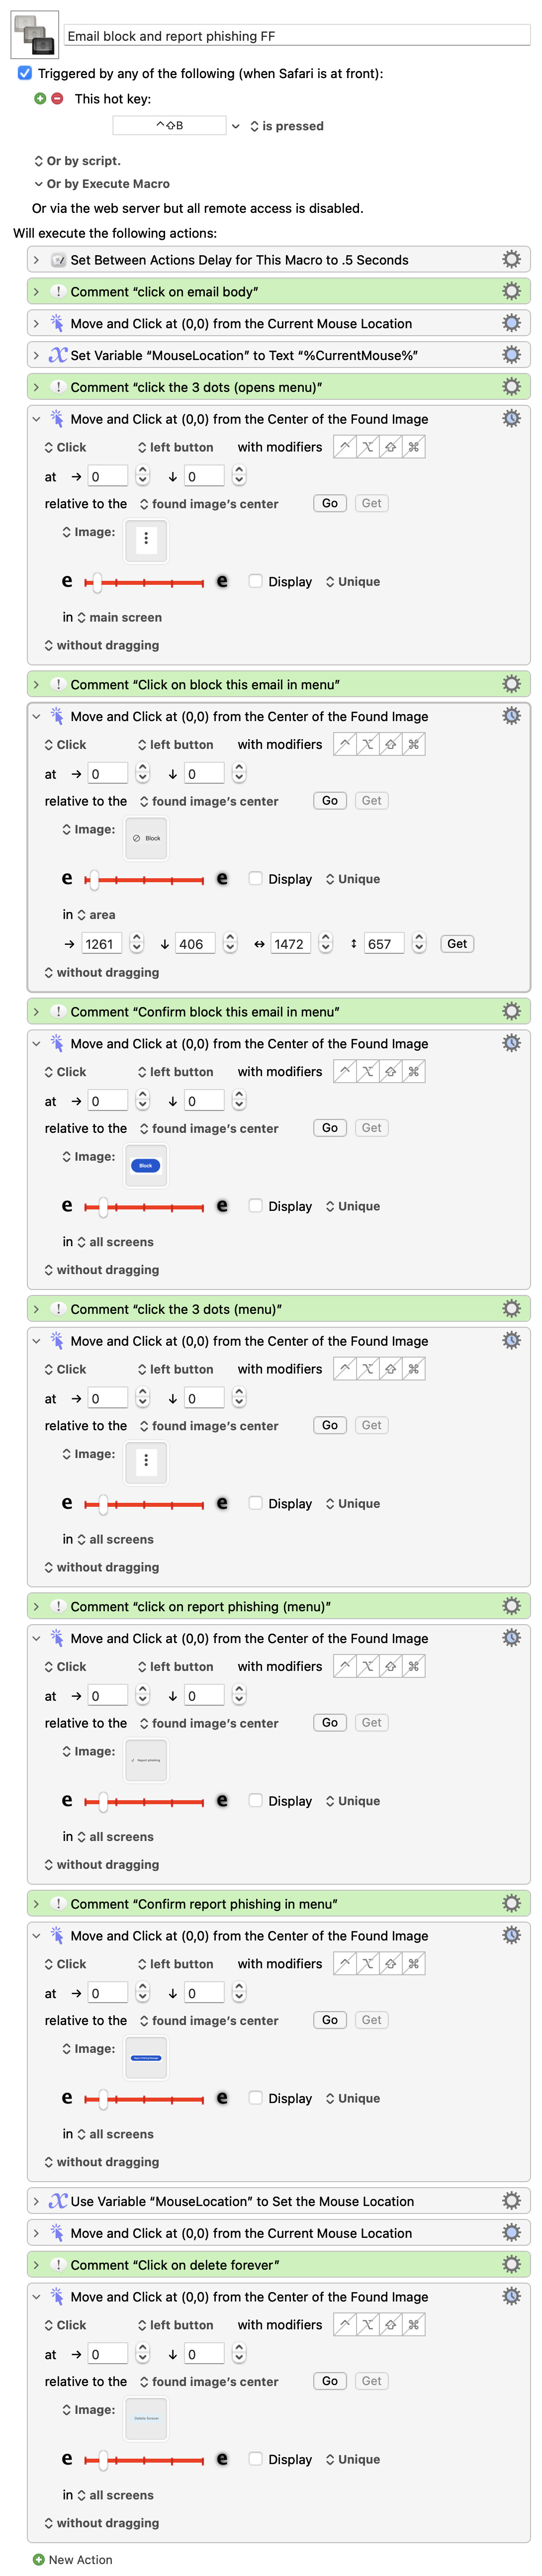542x2576 pixels.
Task: Click the area left coordinate field showing 1261
Action: tap(101, 944)
